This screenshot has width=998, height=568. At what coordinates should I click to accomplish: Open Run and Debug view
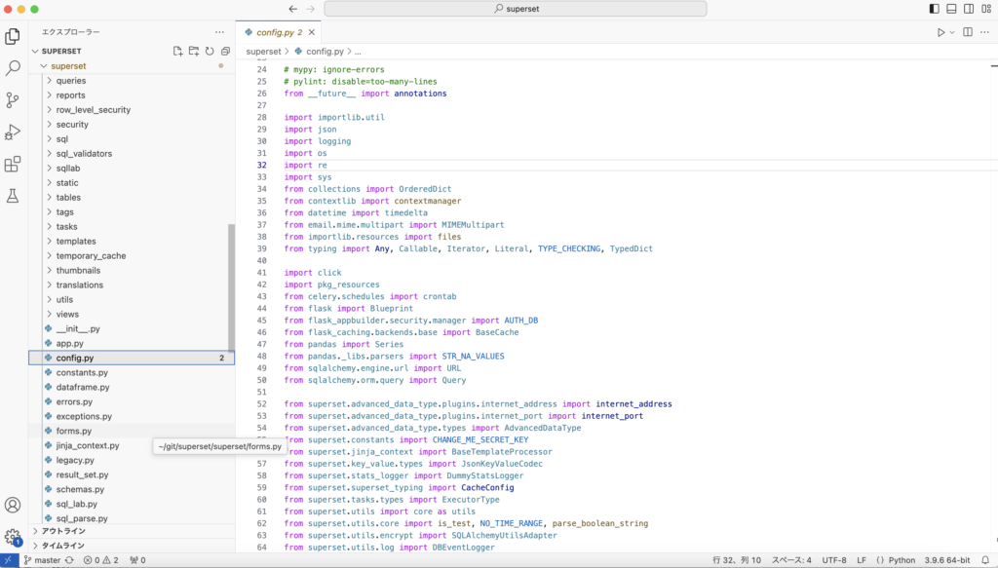click(13, 132)
